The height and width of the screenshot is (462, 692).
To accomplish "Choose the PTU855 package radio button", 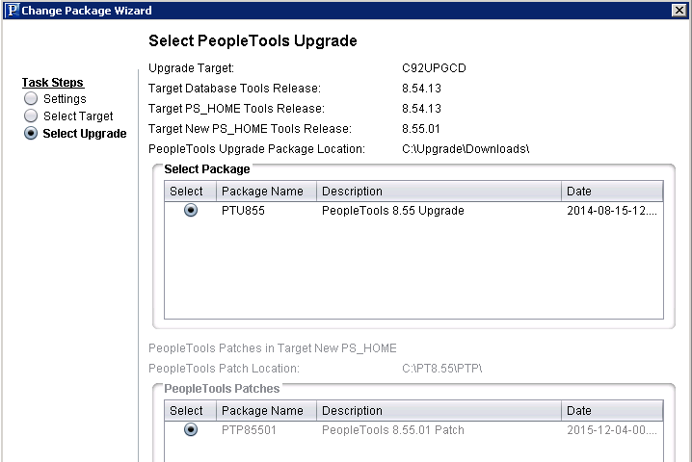I will point(191,210).
